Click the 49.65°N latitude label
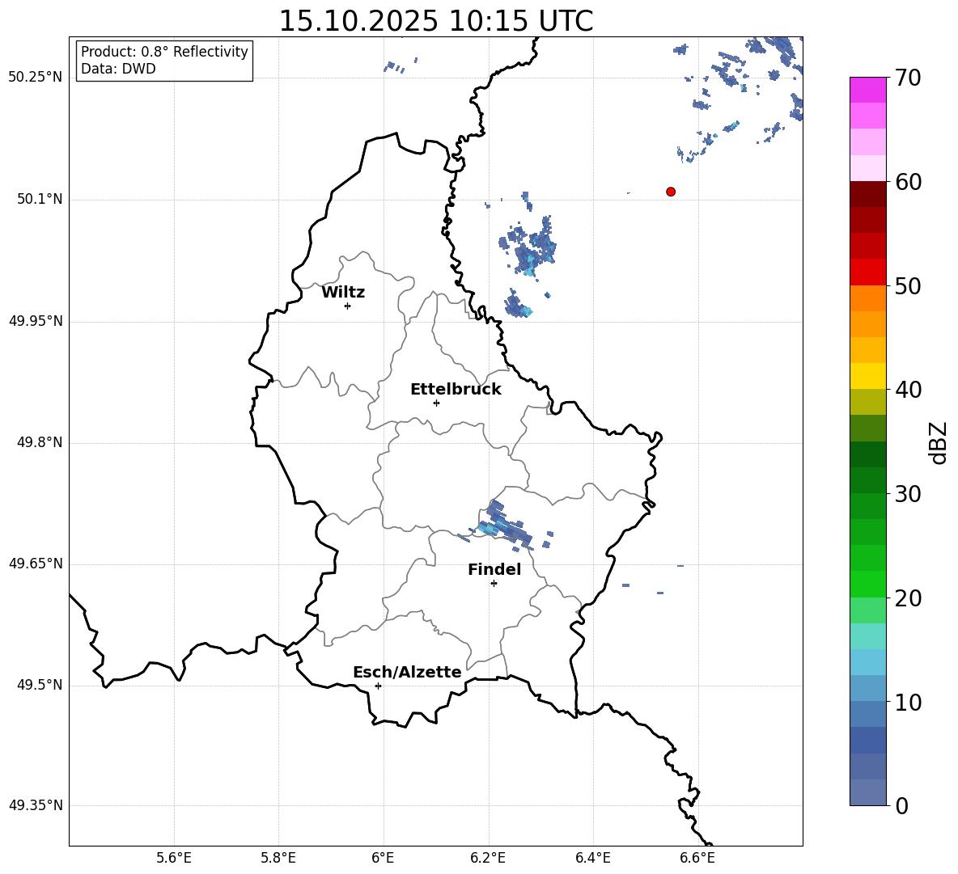 pos(36,564)
